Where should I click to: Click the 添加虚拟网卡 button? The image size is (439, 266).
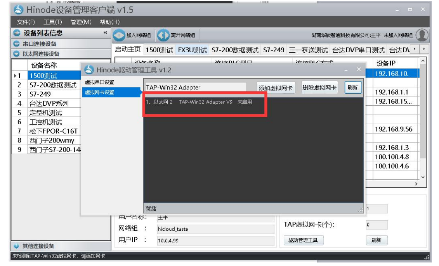tap(276, 88)
